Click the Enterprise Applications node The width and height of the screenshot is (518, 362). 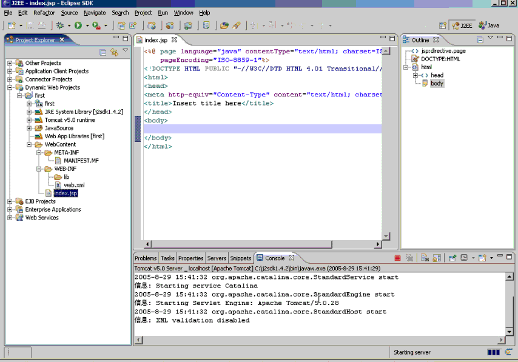point(53,209)
